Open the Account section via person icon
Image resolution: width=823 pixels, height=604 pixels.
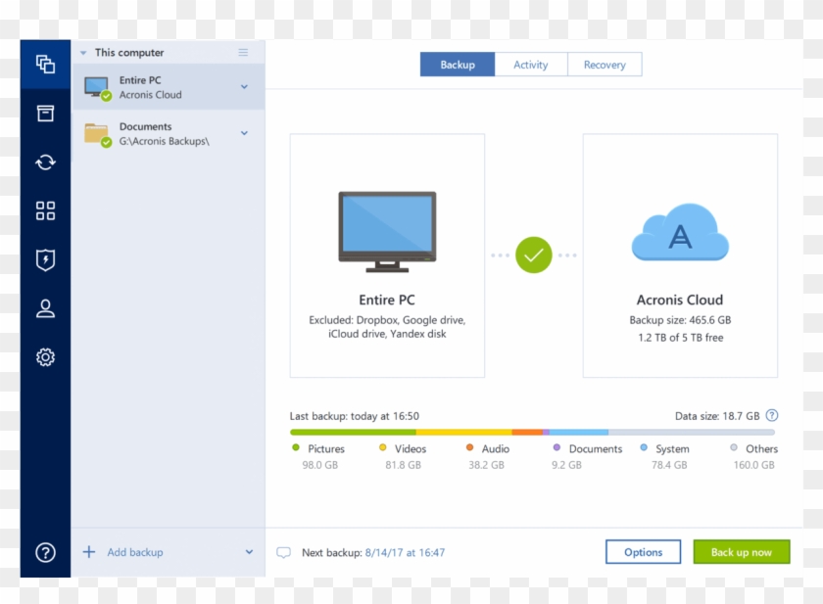45,307
